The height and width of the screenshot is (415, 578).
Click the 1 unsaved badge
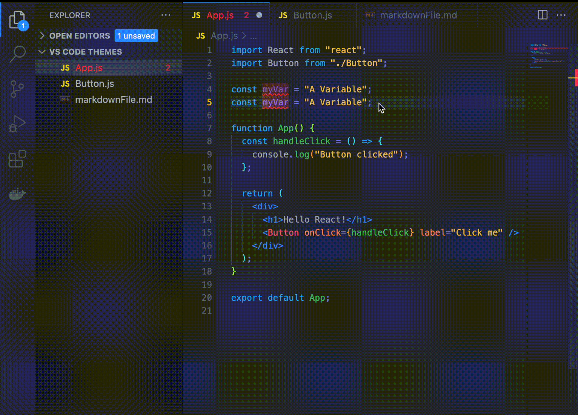(136, 36)
